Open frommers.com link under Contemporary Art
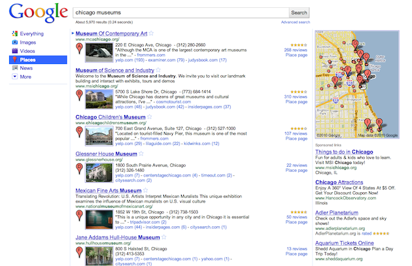This screenshot has width=412, height=266. click(151, 55)
